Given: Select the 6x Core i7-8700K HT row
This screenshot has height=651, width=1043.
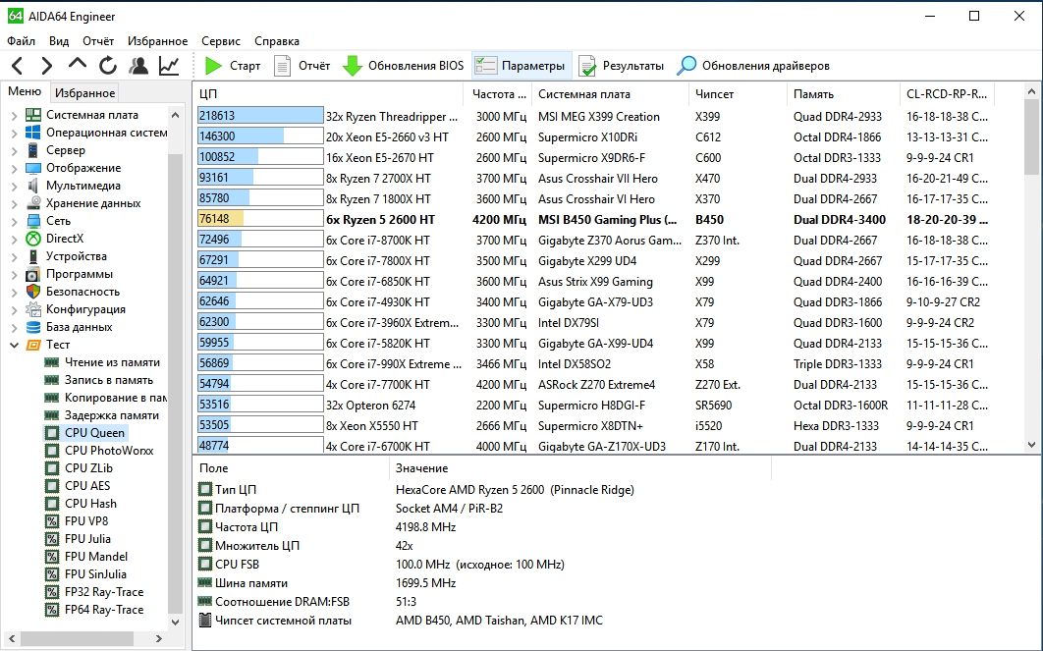Looking at the screenshot, I should [x=592, y=240].
